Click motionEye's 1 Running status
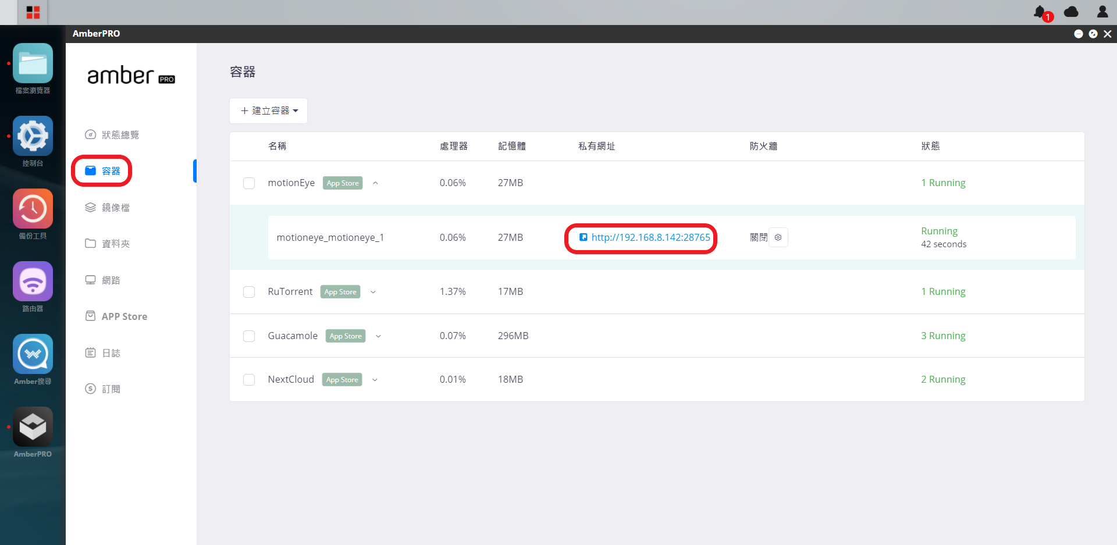1117x545 pixels. (x=943, y=183)
